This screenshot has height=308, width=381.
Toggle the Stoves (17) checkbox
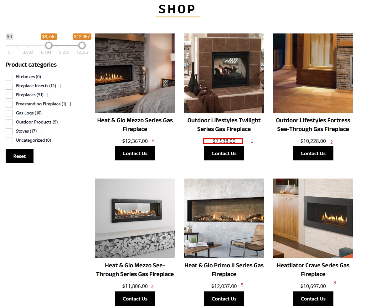9,131
